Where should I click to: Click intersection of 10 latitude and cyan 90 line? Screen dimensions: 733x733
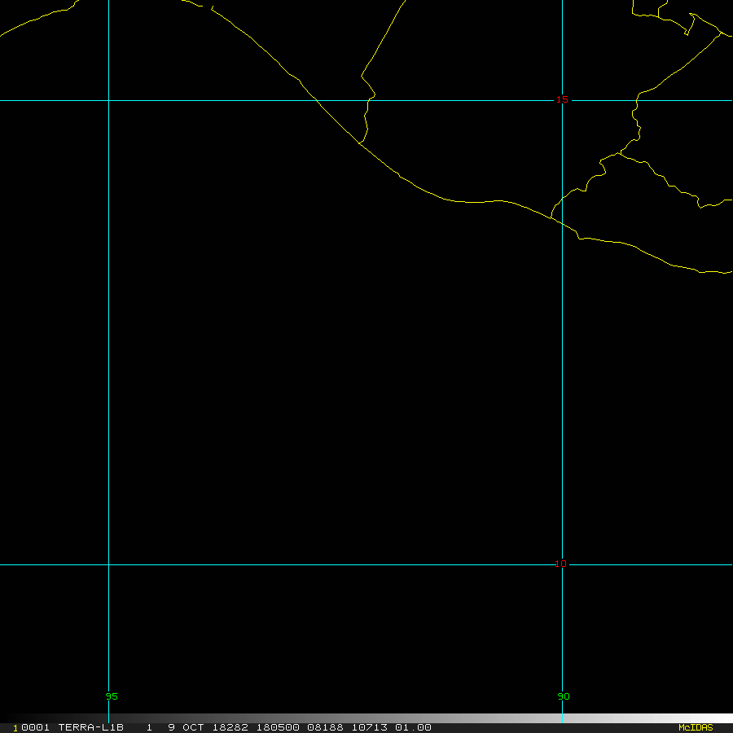pos(562,564)
